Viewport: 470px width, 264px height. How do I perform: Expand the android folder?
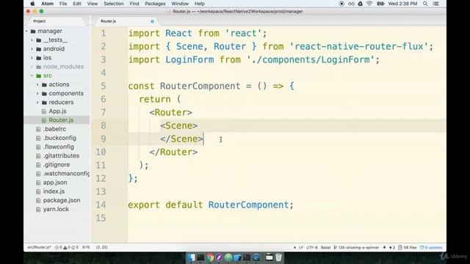32,49
